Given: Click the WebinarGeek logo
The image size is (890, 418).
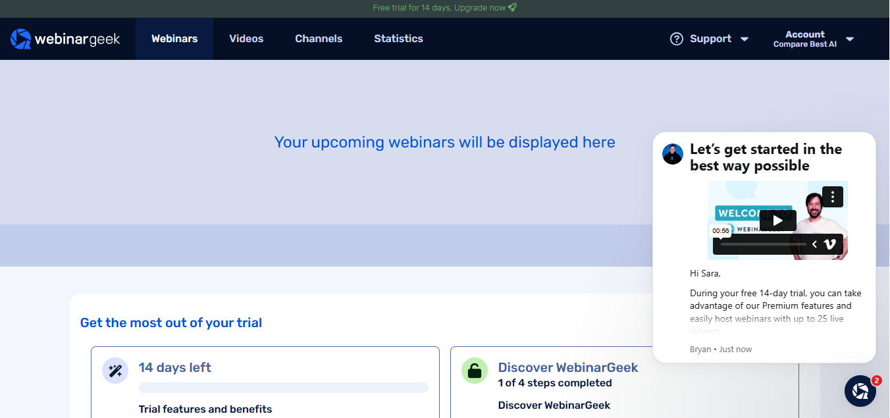Looking at the screenshot, I should coord(65,39).
